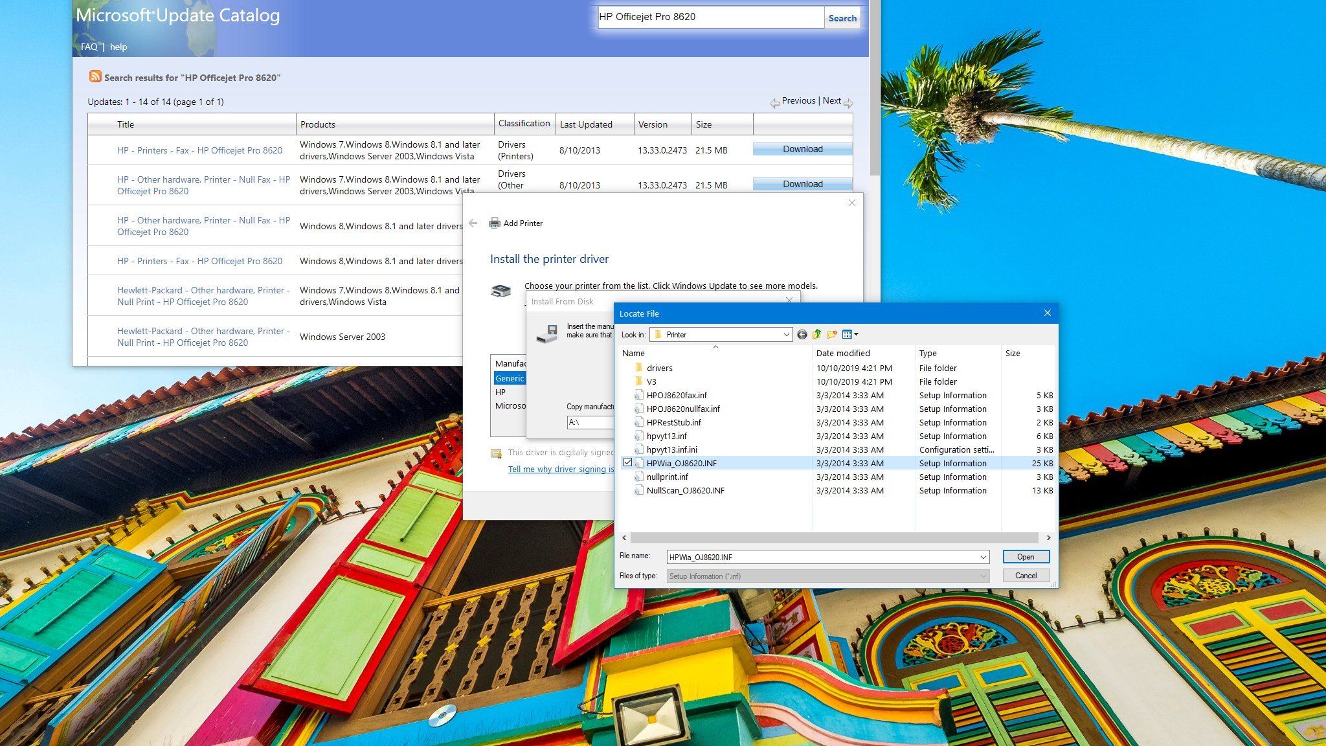Click the RSS feed icon beside search results
The width and height of the screenshot is (1326, 746).
(x=95, y=77)
